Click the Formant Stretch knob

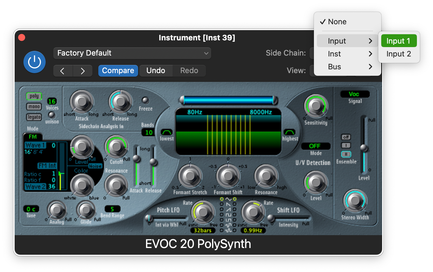click(190, 176)
